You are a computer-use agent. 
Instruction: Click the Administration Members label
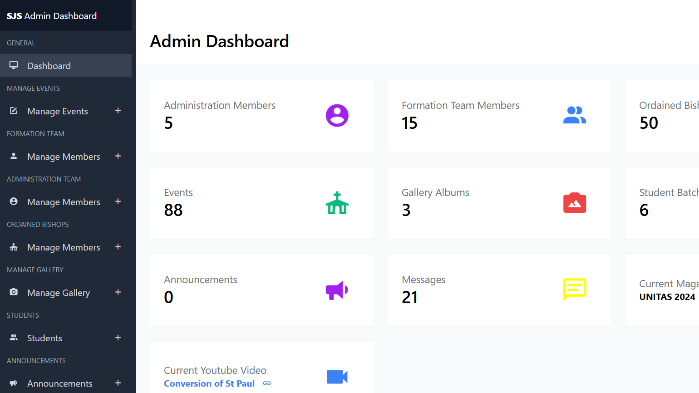point(220,105)
